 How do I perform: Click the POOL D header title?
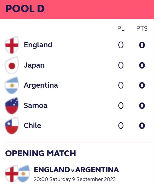pyautogui.click(x=25, y=8)
